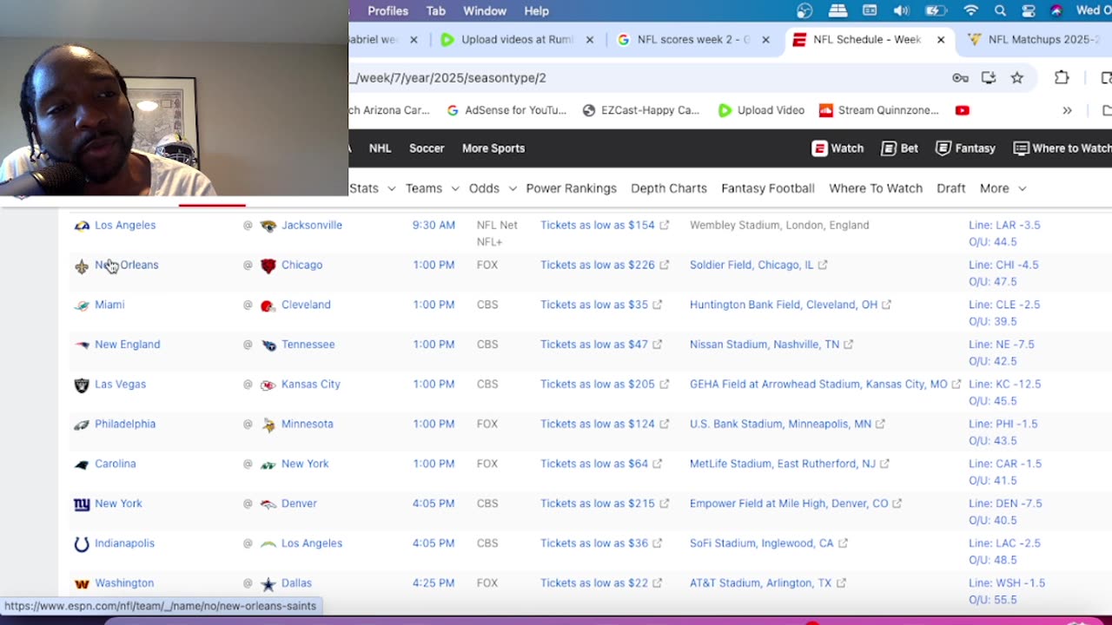Click the New Orleans Saints logo

click(x=82, y=266)
